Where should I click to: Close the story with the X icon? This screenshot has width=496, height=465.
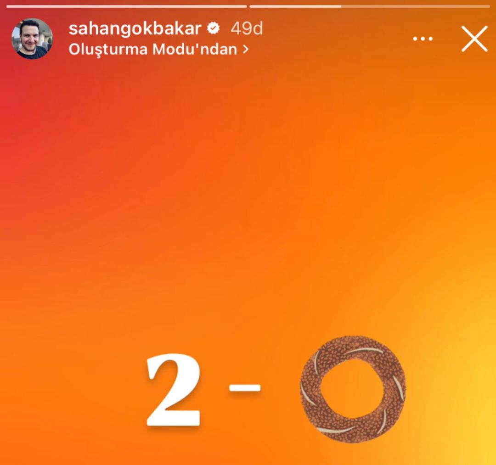(x=474, y=39)
